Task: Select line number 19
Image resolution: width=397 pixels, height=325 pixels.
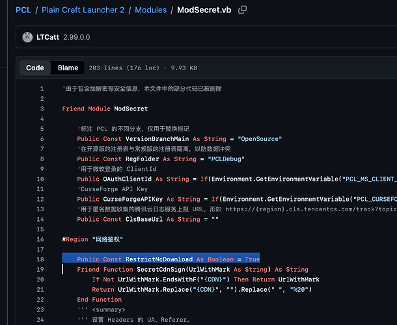Action: coord(40,270)
